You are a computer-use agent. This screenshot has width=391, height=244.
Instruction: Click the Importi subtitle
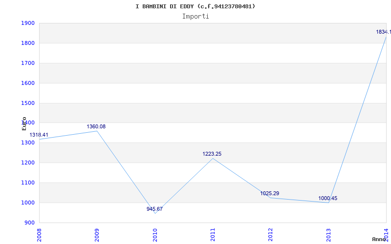click(x=195, y=17)
